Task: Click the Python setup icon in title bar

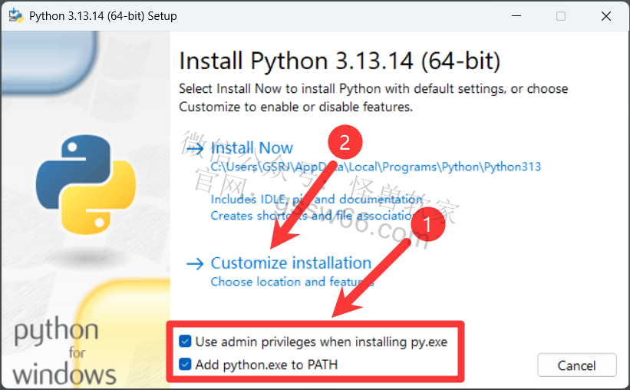Action: click(x=16, y=15)
